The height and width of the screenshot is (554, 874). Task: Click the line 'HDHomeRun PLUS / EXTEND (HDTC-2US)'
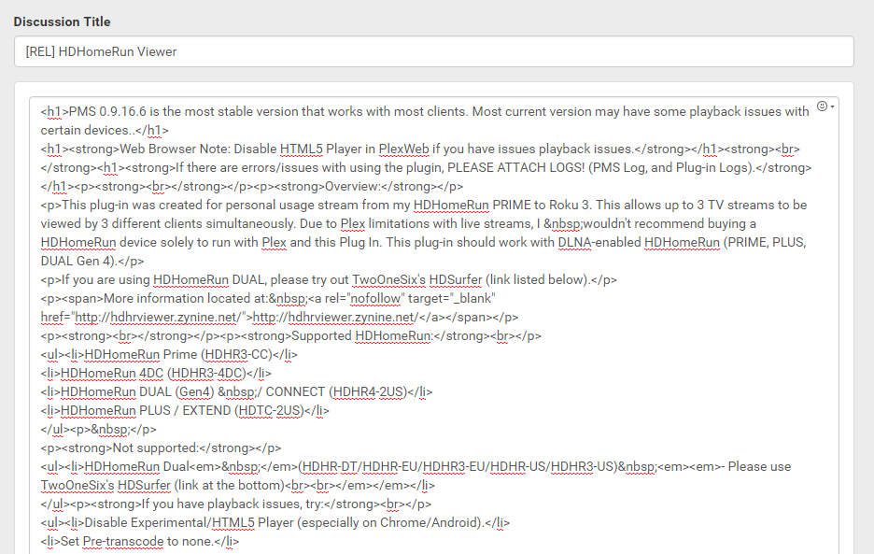pos(185,411)
